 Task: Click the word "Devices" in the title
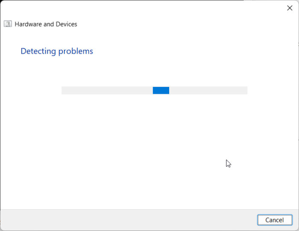click(x=66, y=24)
